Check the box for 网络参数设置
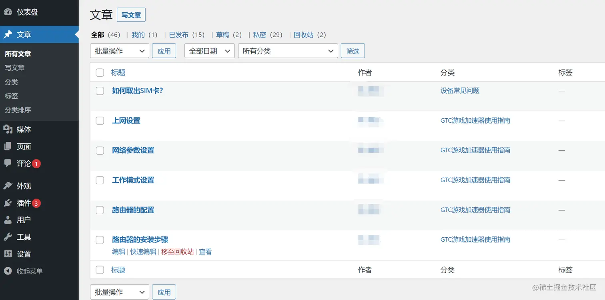The height and width of the screenshot is (300, 605). point(100,150)
